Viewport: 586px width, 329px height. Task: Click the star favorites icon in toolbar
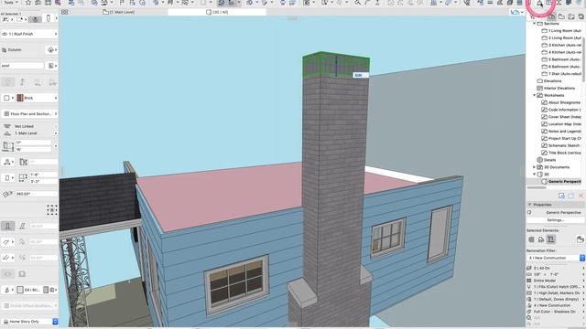click(28, 3)
